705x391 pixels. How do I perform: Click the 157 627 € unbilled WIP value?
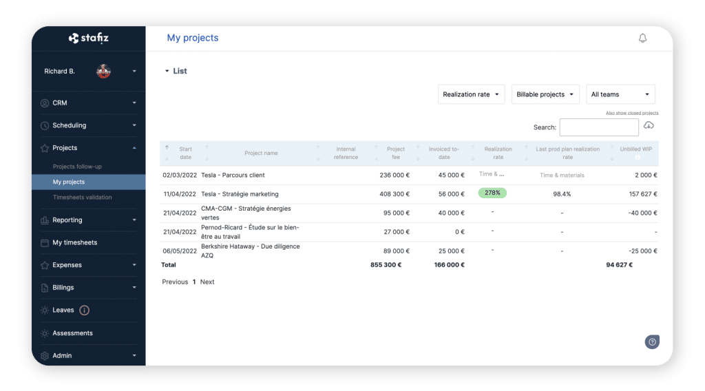(643, 194)
